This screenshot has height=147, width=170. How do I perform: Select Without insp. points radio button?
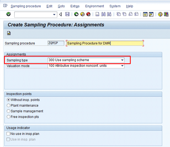(8, 100)
